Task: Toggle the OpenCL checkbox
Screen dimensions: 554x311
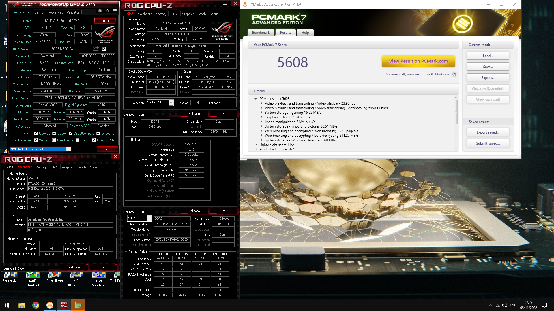Action: coord(36,134)
